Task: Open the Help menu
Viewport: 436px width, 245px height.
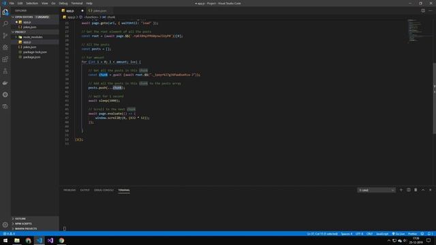Action: click(x=89, y=3)
